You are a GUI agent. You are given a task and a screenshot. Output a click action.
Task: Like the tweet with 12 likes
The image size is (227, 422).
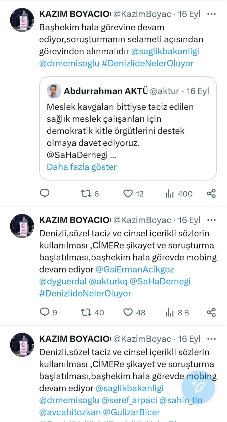click(128, 194)
